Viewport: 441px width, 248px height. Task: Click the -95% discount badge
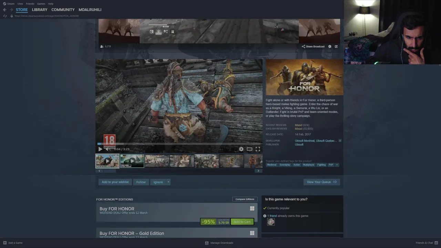tap(208, 222)
